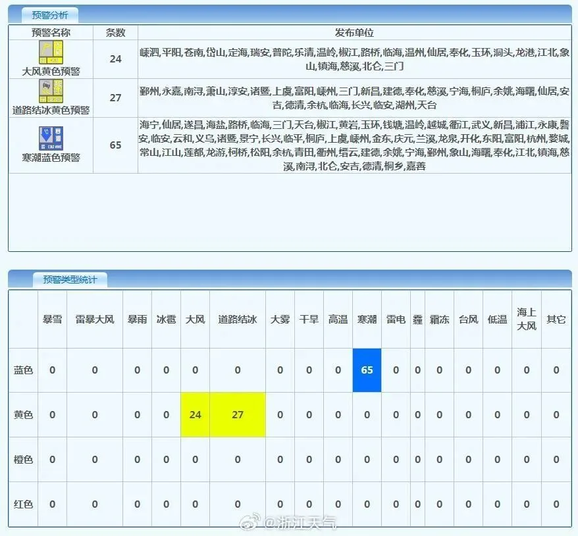Click the 寒潮蓝色预警 cold wave icon
Image resolution: width=578 pixels, height=536 pixels.
point(51,138)
